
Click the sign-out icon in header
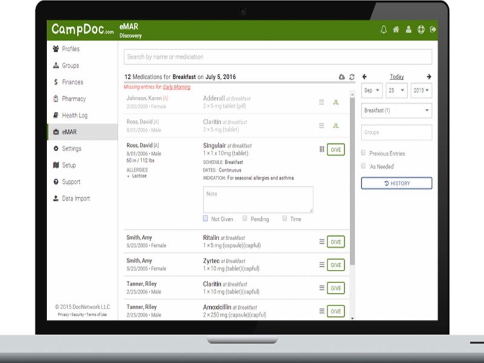click(x=433, y=30)
